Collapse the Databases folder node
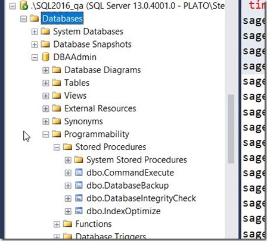Image resolution: width=267 pixels, height=241 pixels. tap(24, 19)
